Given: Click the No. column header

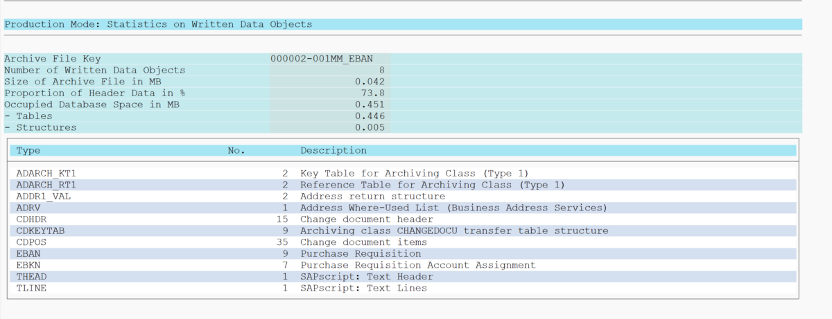Looking at the screenshot, I should [236, 150].
